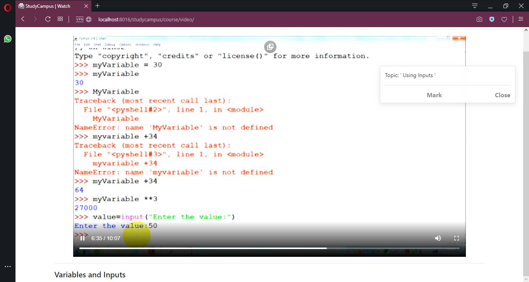Image resolution: width=529 pixels, height=282 pixels.
Task: Close the Using Inputs topic popup
Action: 502,95
